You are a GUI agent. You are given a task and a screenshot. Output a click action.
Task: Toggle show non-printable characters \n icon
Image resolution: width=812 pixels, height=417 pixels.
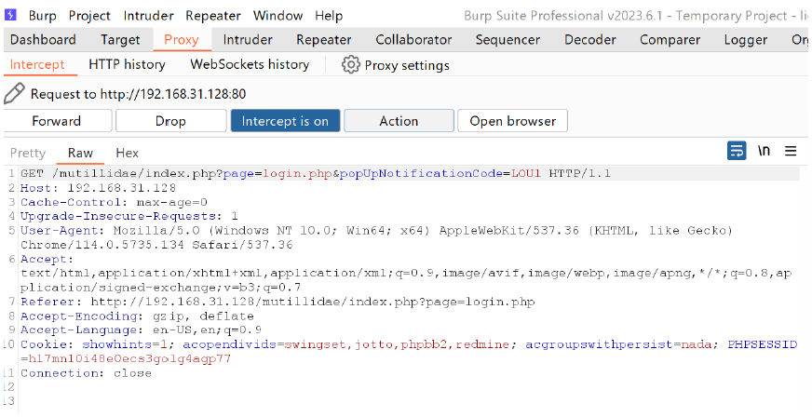pyautogui.click(x=764, y=151)
